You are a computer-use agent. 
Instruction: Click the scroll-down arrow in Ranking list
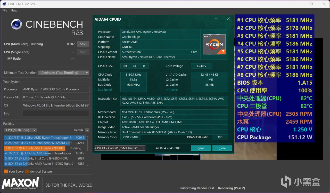point(88,165)
